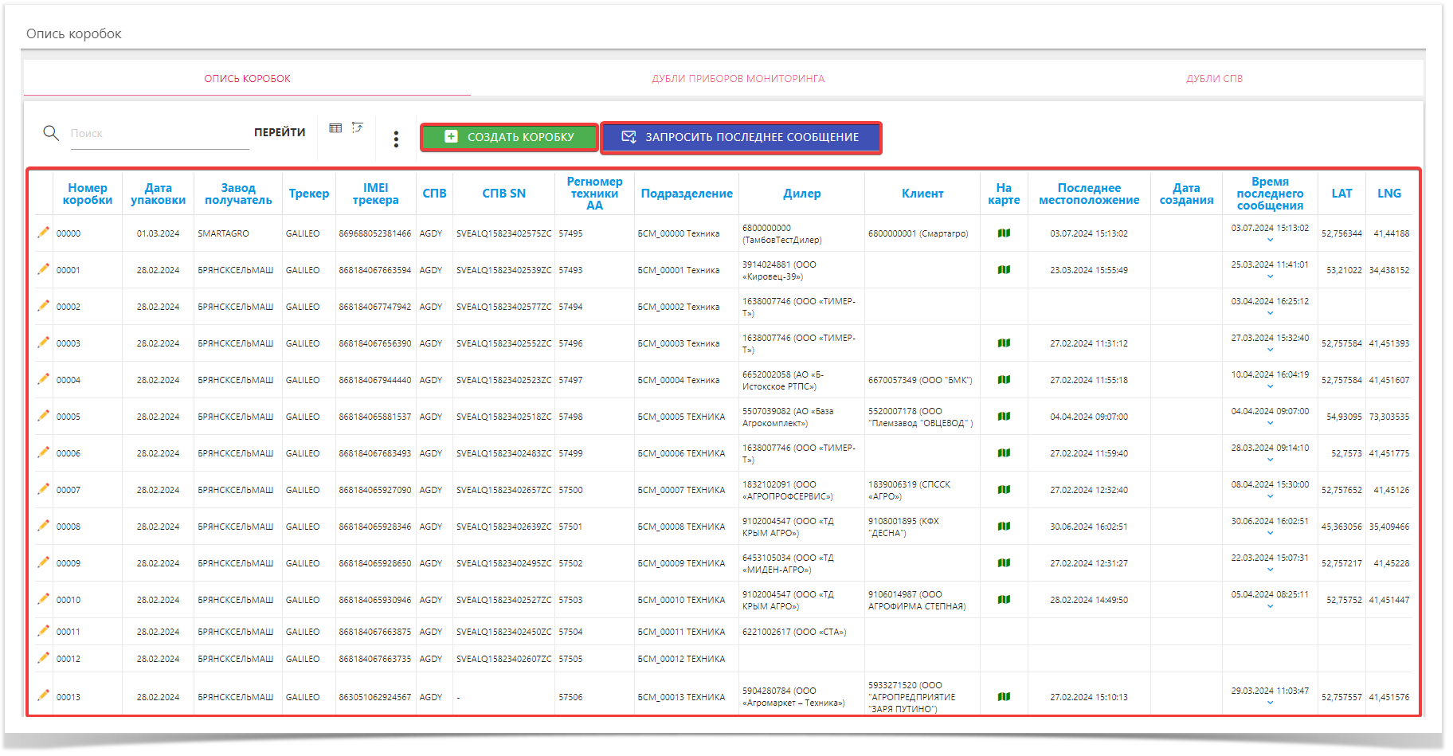Show box 00008 on the map
Screen dimensions: 1453x756
tap(1004, 527)
